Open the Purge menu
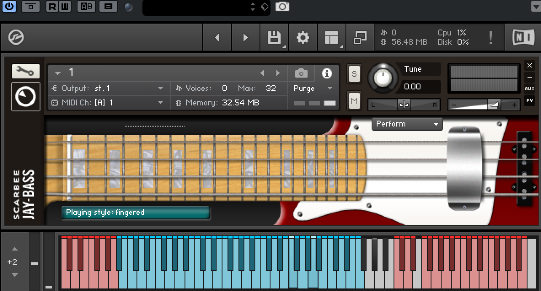 [x=313, y=89]
